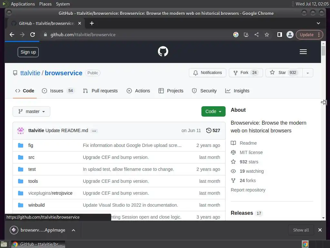Toggle the Chrome side panel icon
The image size is (330, 248).
point(279,35)
